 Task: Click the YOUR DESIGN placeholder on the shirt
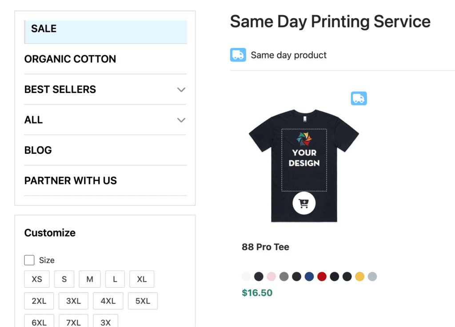pyautogui.click(x=303, y=160)
